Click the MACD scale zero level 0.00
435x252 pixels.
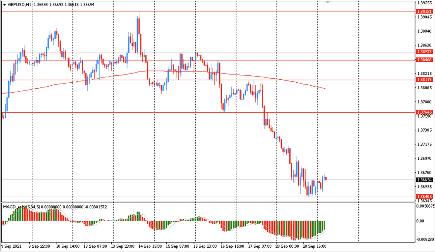pos(420,221)
